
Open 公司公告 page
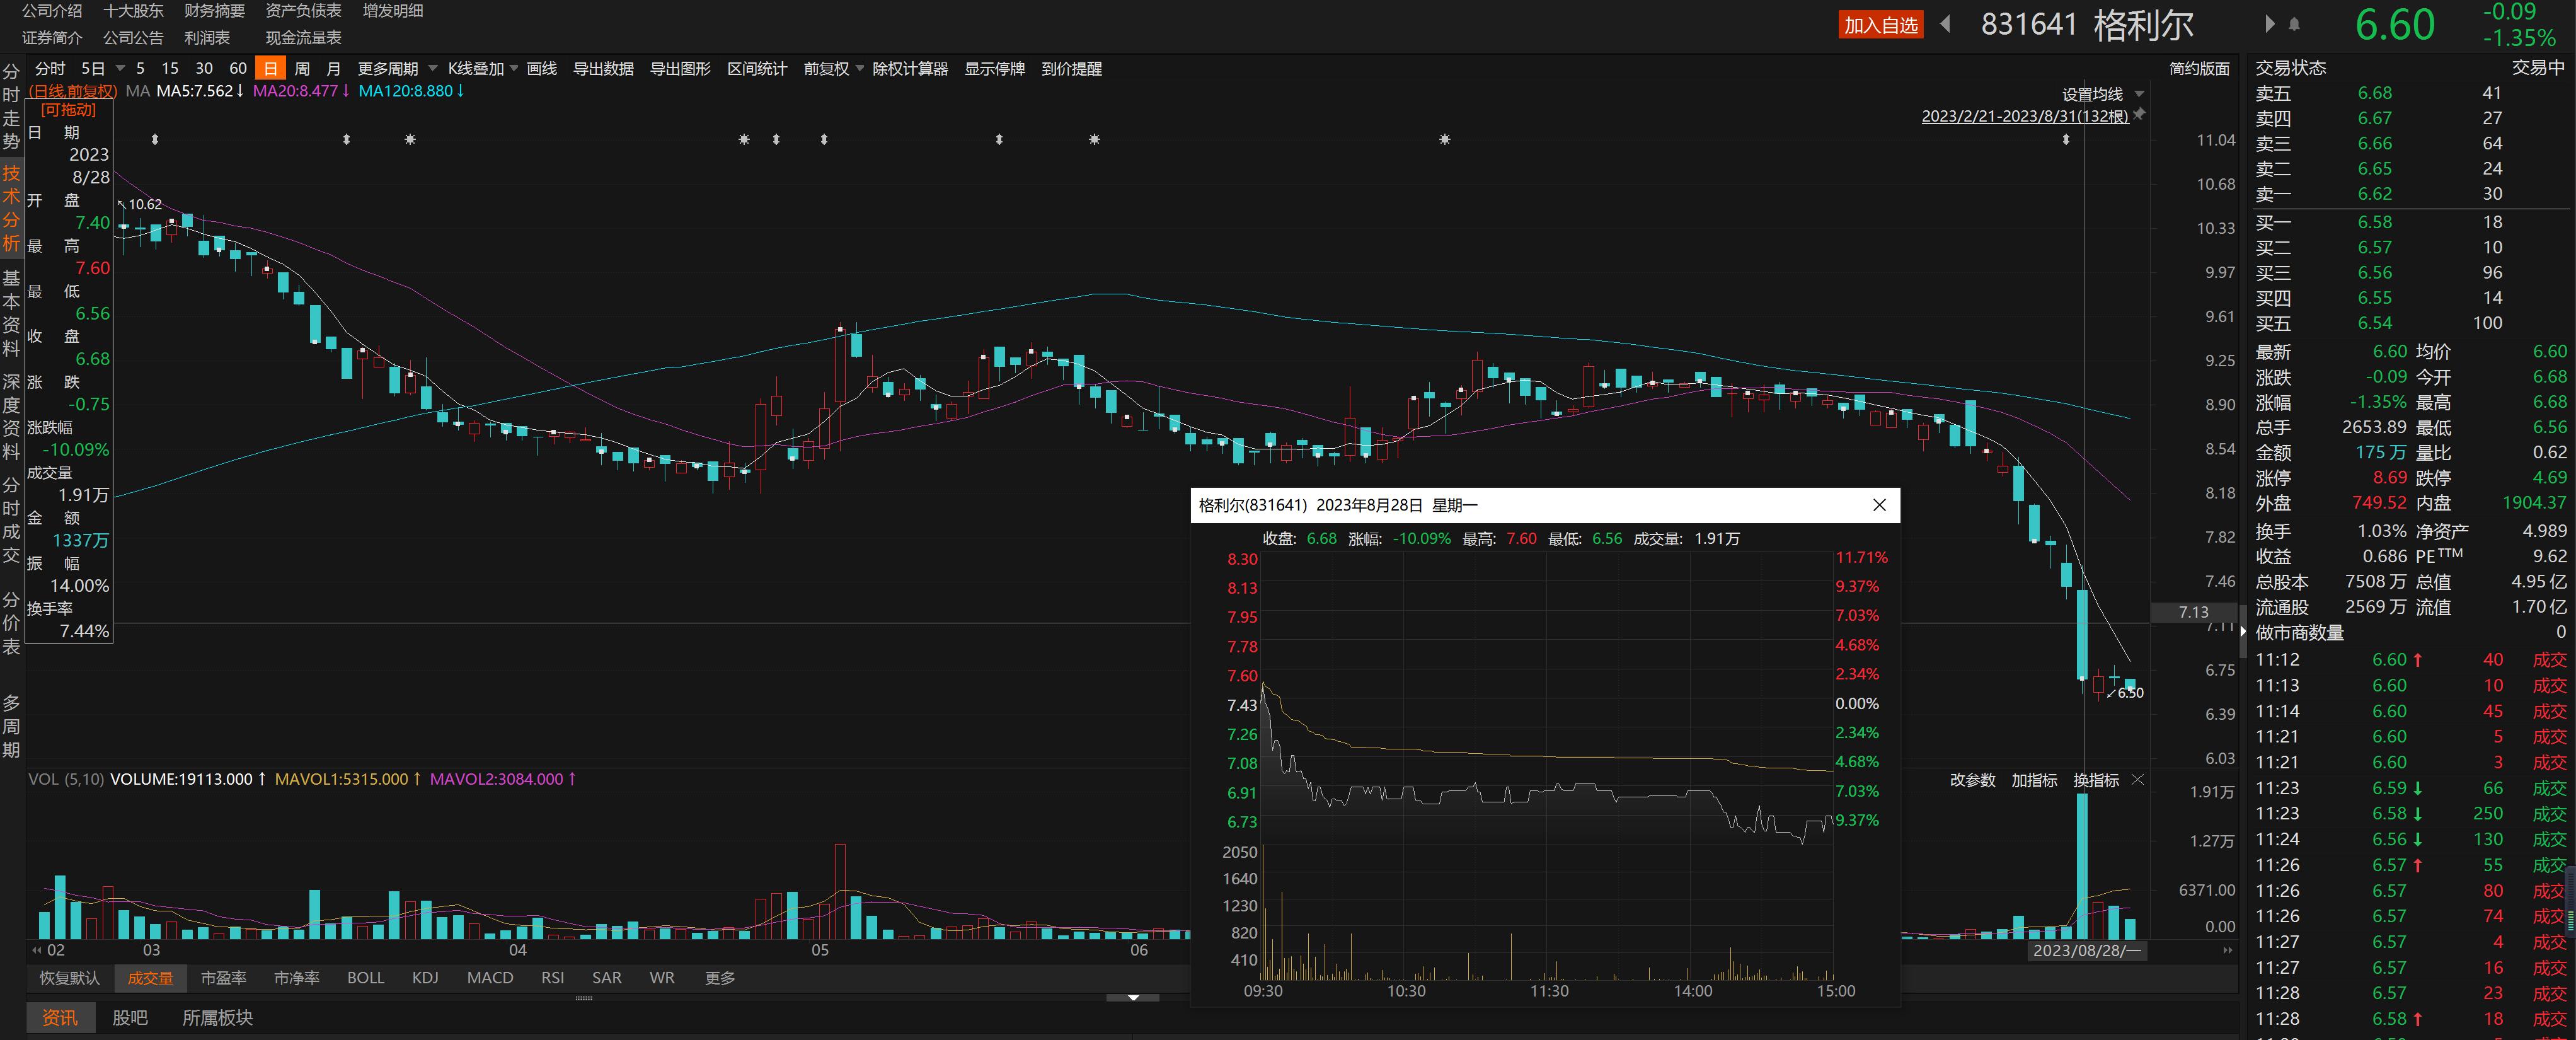click(x=133, y=37)
